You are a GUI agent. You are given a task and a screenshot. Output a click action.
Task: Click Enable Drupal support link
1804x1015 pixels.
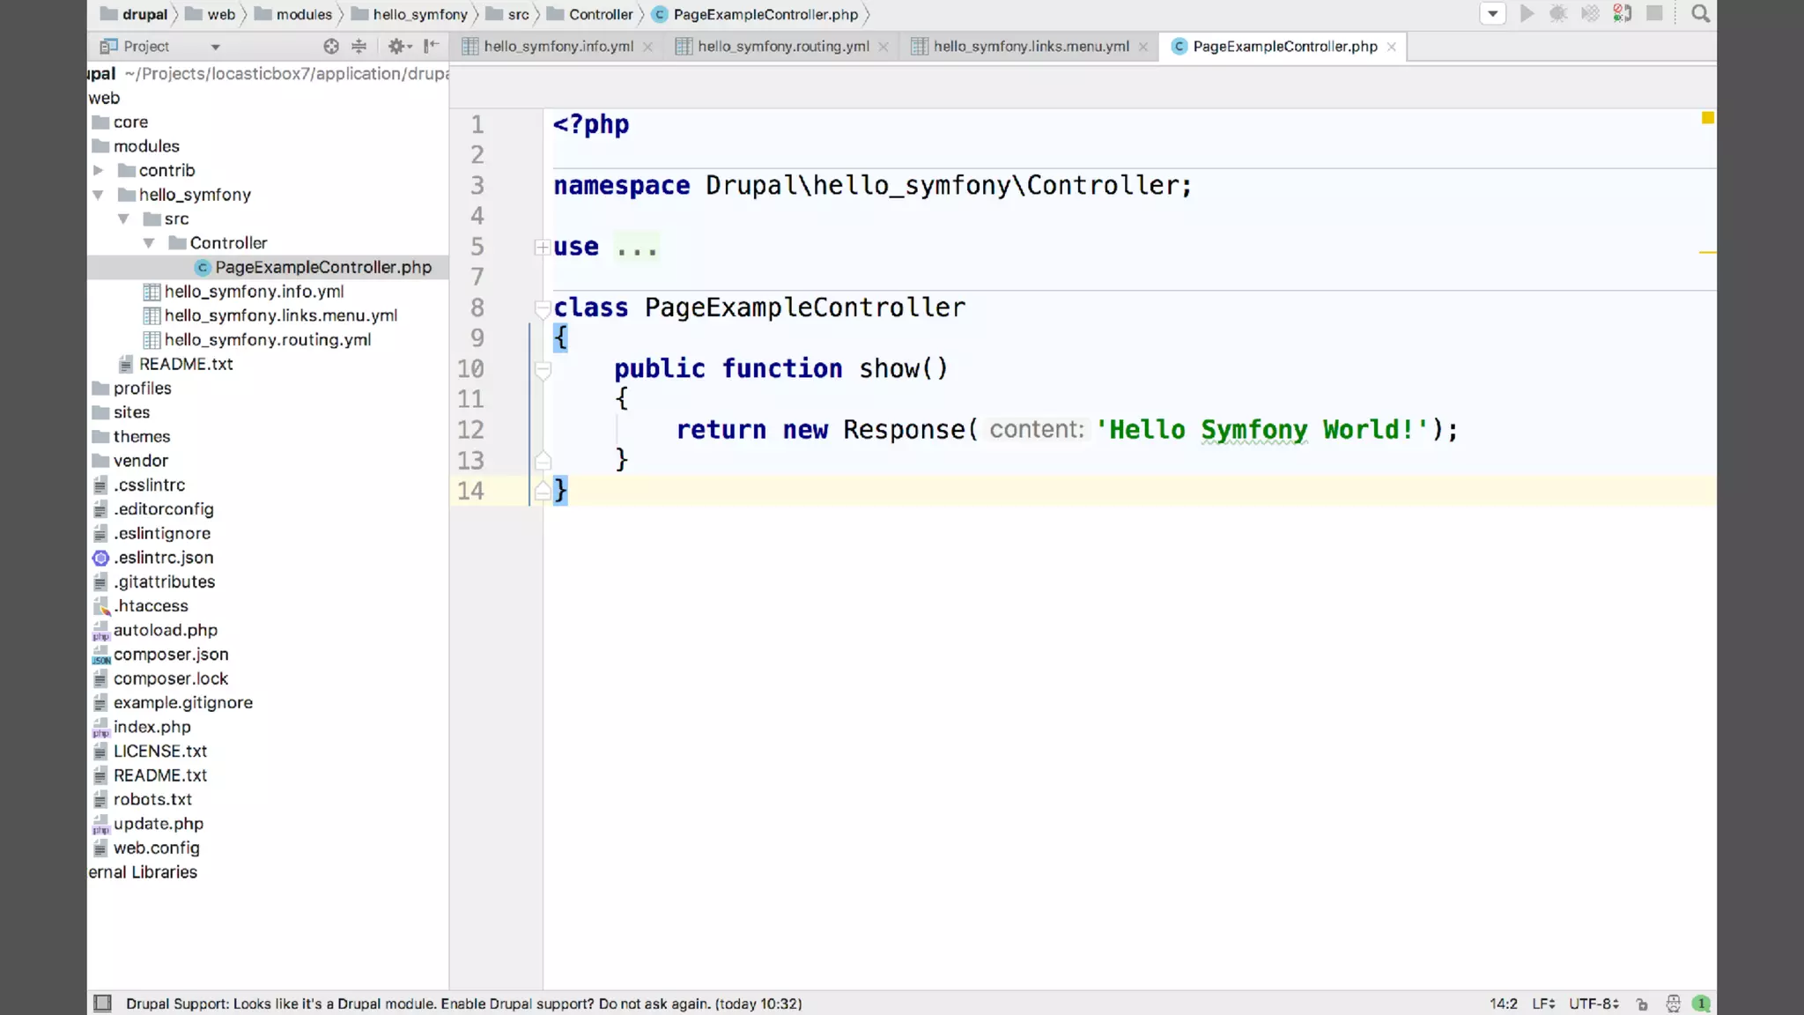pos(517,1004)
